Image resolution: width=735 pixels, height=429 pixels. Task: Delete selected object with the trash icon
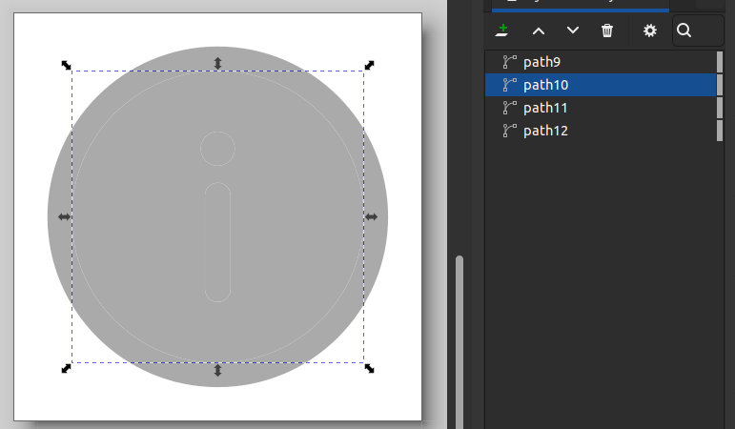click(607, 31)
